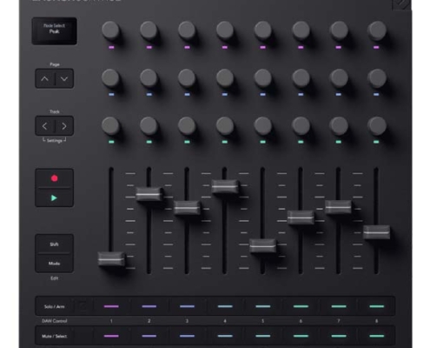
Task: Click the pink-LED knob above channel 1
Action: pos(110,30)
